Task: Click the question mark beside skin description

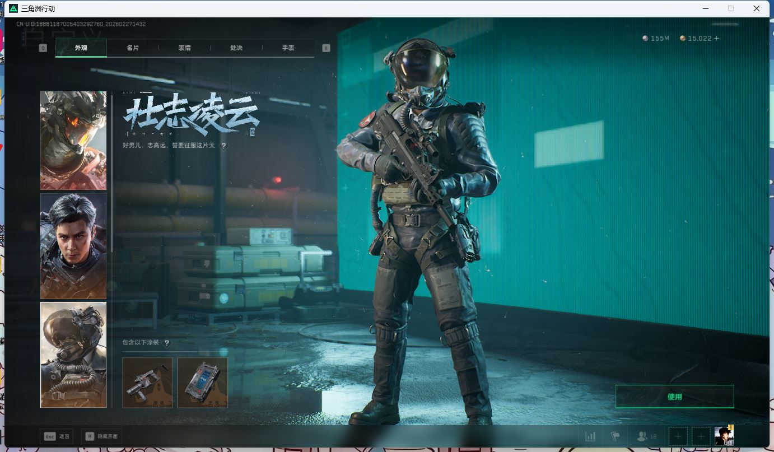Action: [223, 146]
